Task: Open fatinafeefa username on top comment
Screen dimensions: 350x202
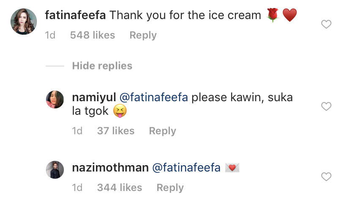Action: coord(76,16)
